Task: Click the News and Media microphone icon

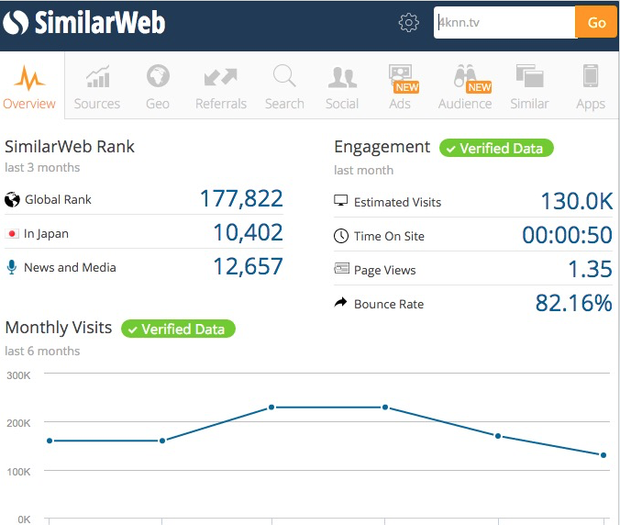Action: [12, 267]
